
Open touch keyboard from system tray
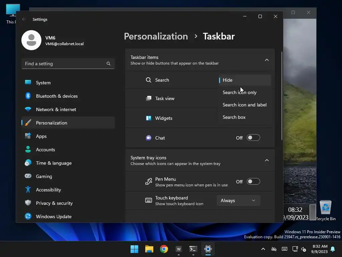click(x=285, y=249)
